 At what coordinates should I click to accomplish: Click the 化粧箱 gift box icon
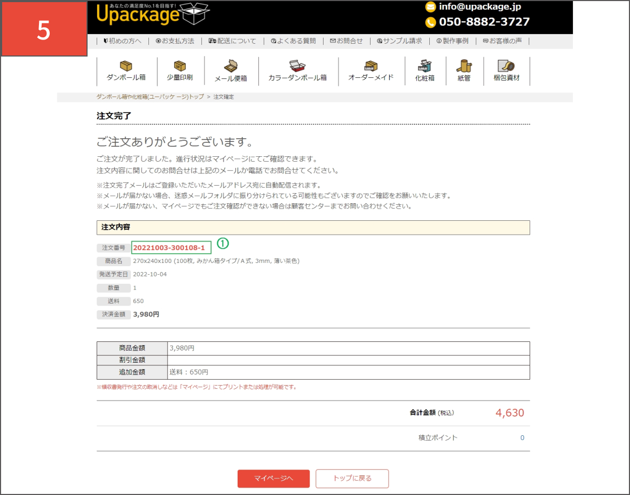click(x=424, y=66)
